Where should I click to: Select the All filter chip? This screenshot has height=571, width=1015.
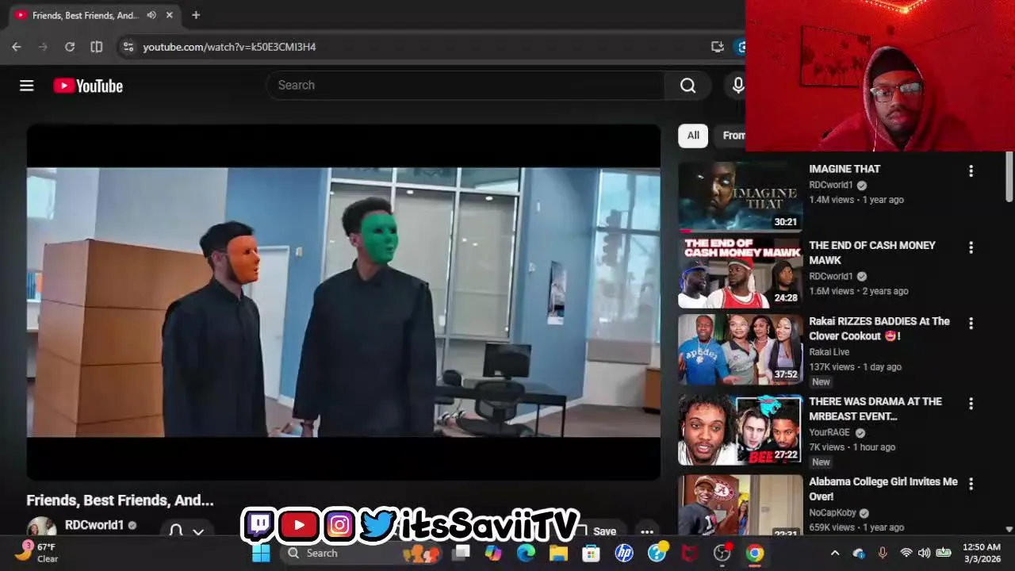tap(693, 136)
